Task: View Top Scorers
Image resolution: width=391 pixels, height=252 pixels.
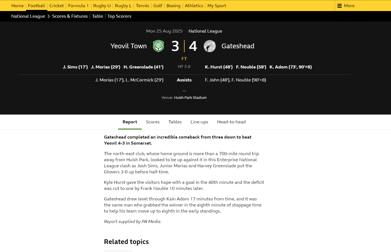Action: pos(120,16)
